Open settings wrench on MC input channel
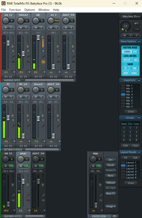The image size is (142, 218). coord(43,57)
